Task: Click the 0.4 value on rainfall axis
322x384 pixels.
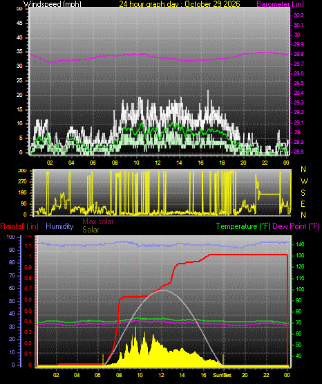Action: pyautogui.click(x=28, y=322)
